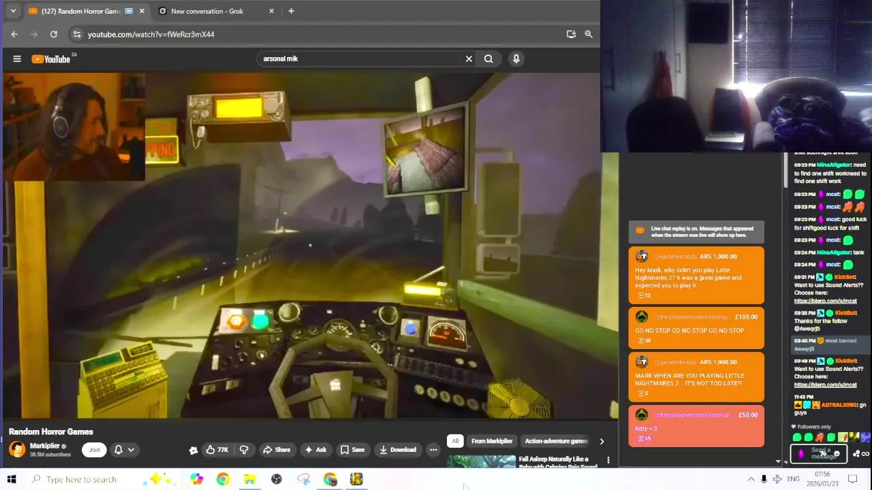872x490 pixels.
Task: Open options for Fall Asleep Naturally video
Action: pos(608,461)
